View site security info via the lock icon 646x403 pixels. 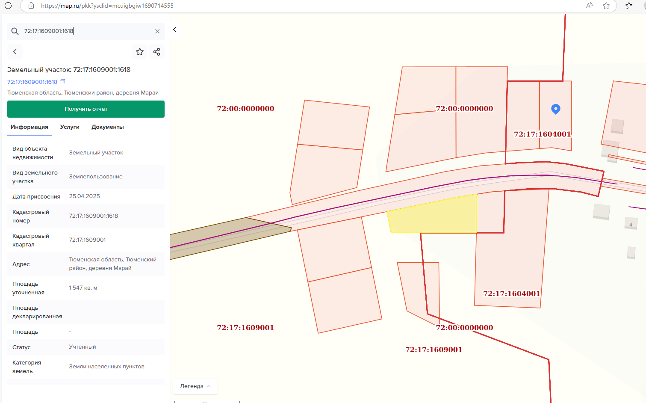[31, 6]
